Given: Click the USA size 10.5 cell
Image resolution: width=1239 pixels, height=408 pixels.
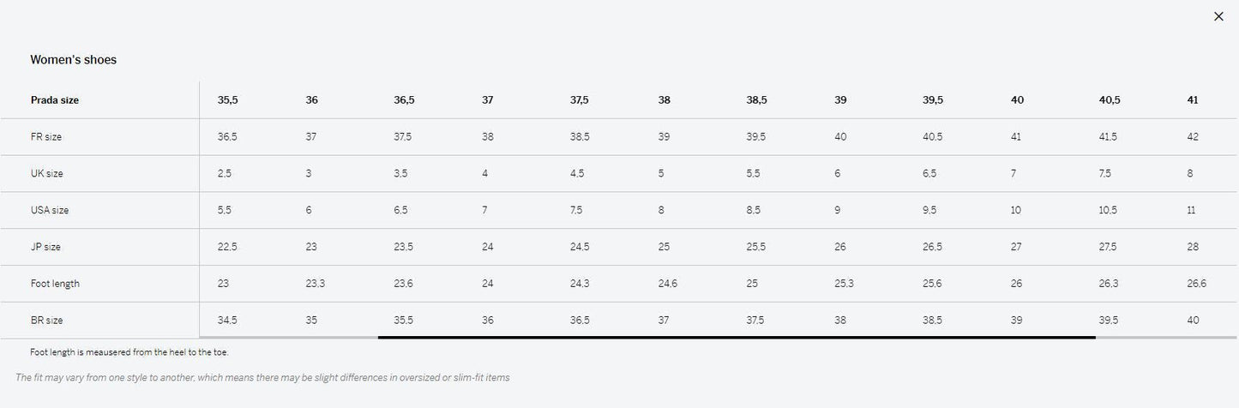Looking at the screenshot, I should point(1108,210).
